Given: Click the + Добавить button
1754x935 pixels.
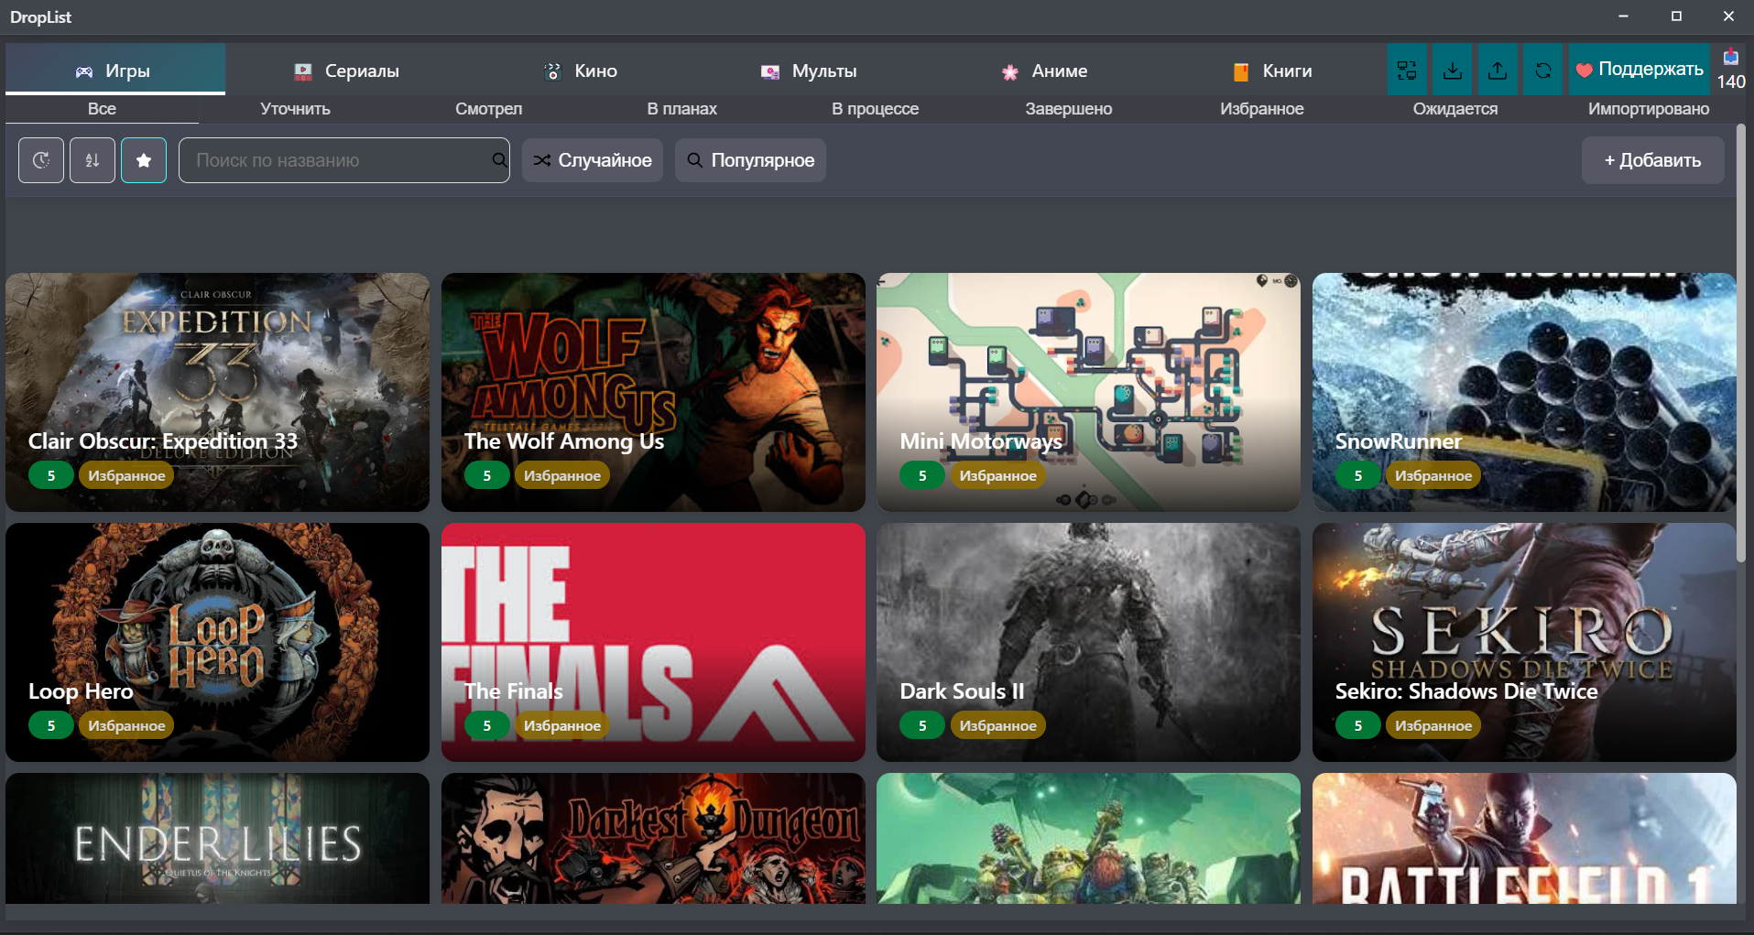Looking at the screenshot, I should 1652,160.
